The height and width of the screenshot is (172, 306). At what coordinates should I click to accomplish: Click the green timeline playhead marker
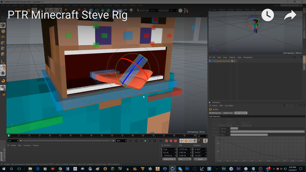coord(9,135)
